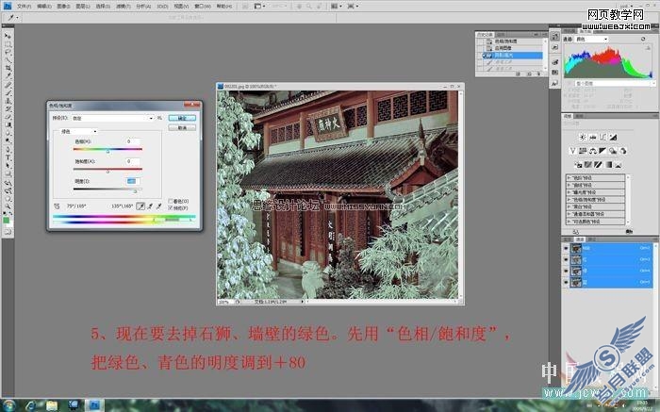
Task: Pick the add-to-sample eyedropper in dialog
Action: point(149,206)
